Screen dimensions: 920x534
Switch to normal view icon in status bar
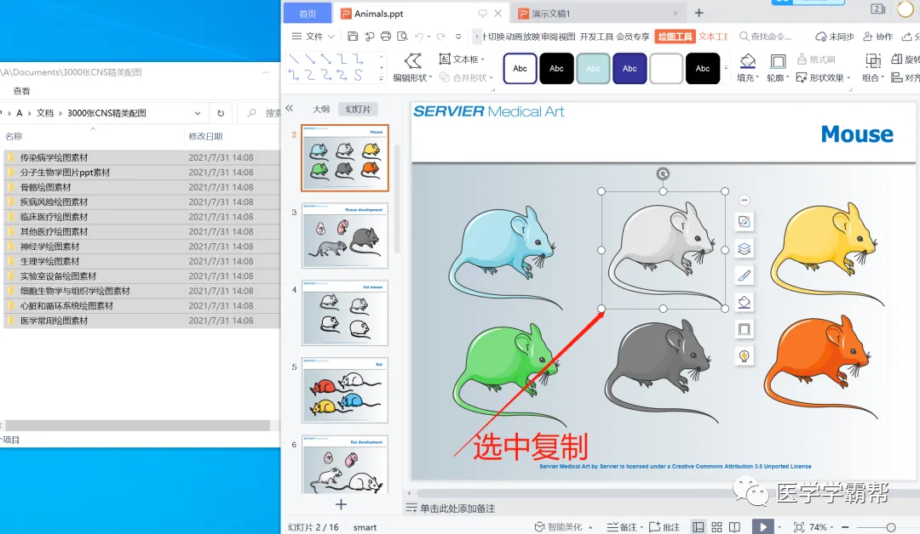pyautogui.click(x=699, y=527)
